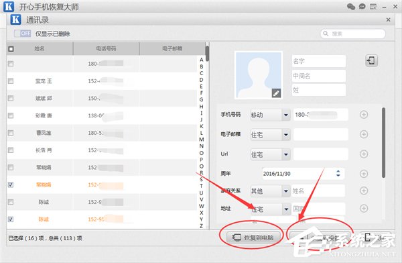Add another 地址 with plus icon

click(x=364, y=208)
